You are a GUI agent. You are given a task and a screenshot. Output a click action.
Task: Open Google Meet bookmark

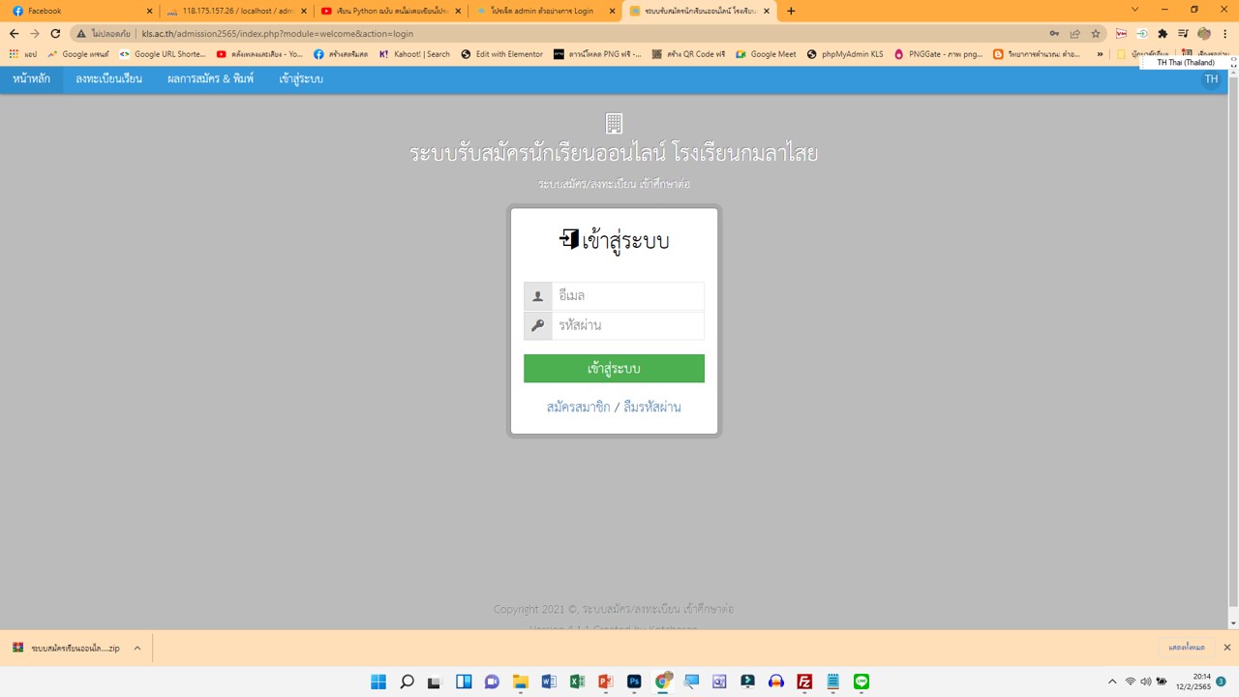click(766, 54)
